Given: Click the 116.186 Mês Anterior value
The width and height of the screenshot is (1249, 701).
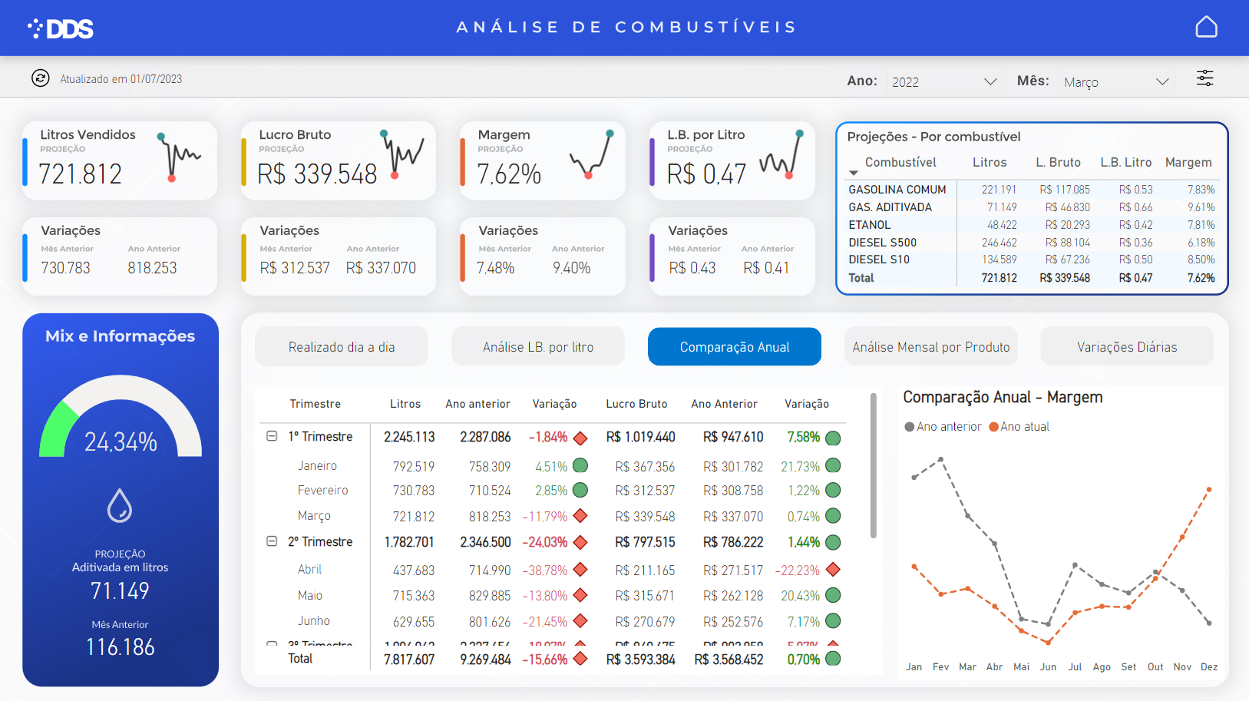Looking at the screenshot, I should 121,647.
